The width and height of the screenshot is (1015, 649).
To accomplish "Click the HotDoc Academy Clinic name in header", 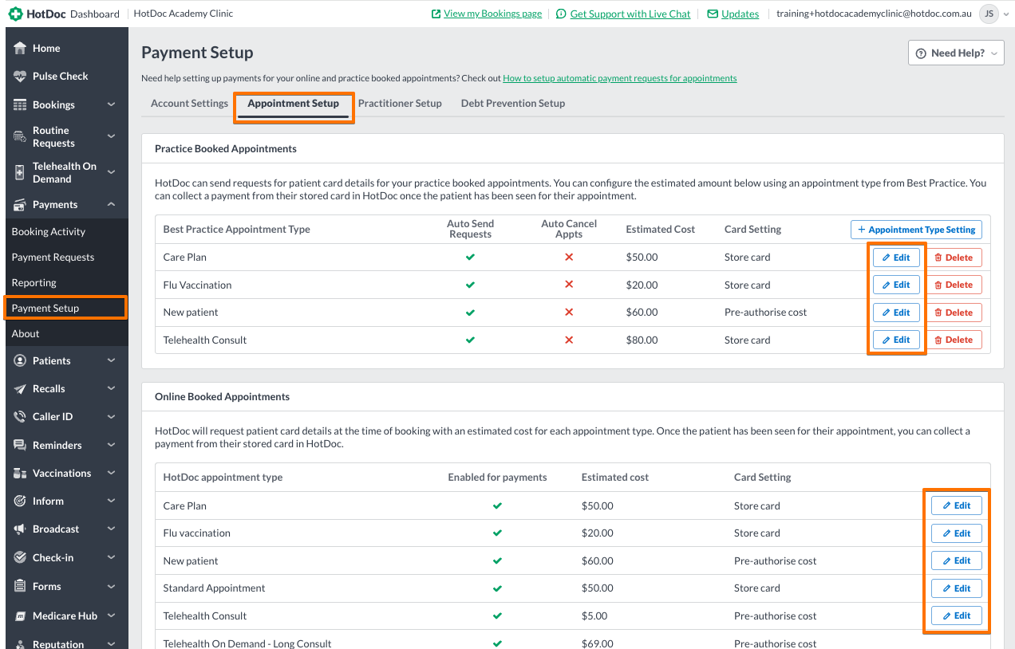I will 183,14.
